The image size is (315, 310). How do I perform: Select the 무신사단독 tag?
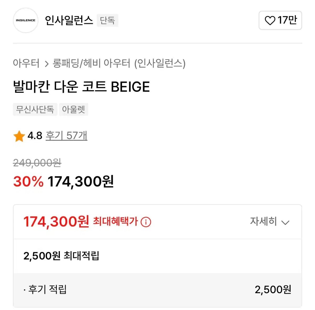pyautogui.click(x=35, y=109)
